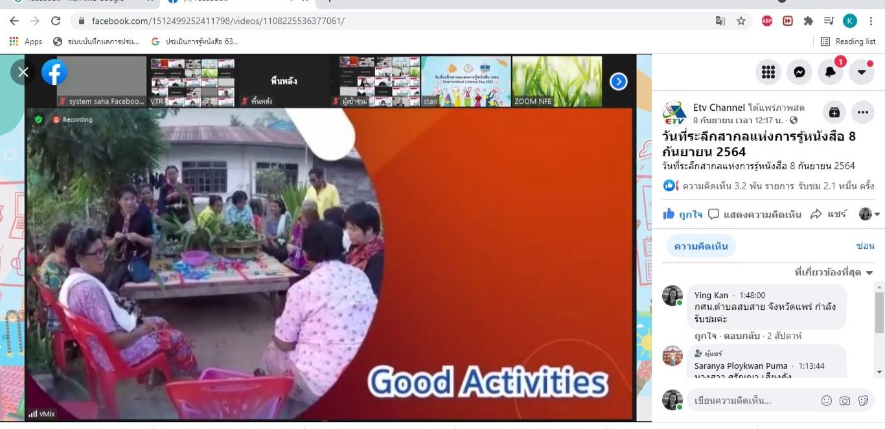The height and width of the screenshot is (429, 885).
Task: Open Google Translate page icon
Action: [x=720, y=21]
